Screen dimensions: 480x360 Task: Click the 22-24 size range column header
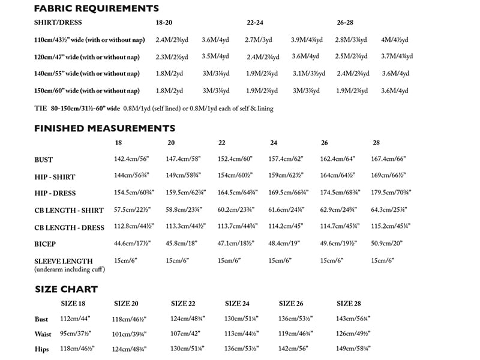(x=255, y=22)
